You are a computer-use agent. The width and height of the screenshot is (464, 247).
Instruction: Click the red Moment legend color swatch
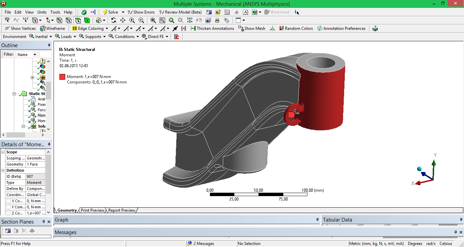pos(62,77)
